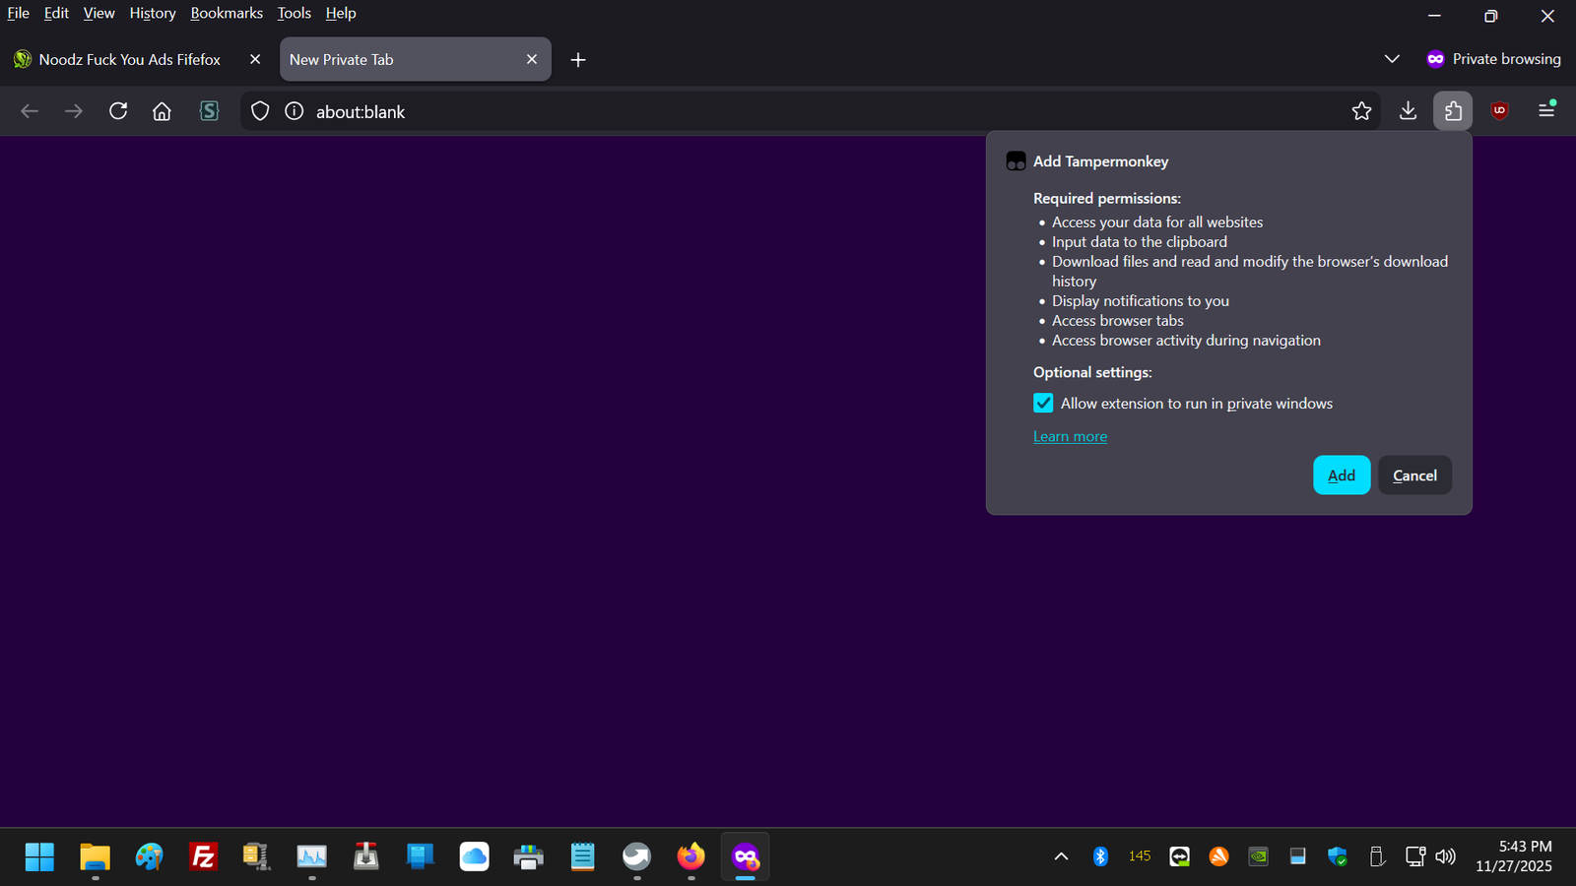
Task: Open Bluetooth tray icon
Action: [1100, 856]
